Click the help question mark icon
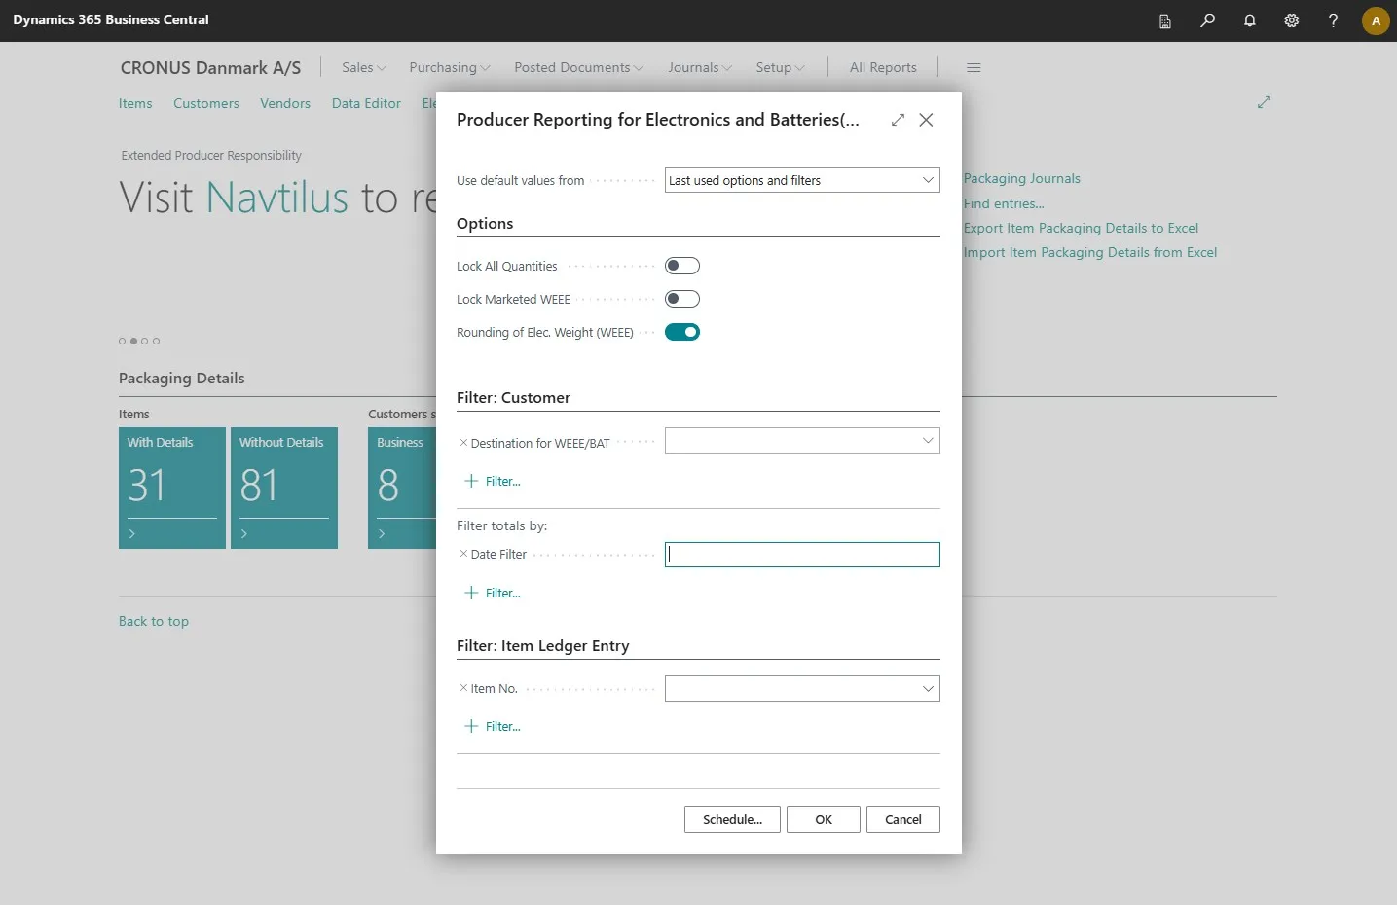This screenshot has width=1397, height=905. 1333,20
